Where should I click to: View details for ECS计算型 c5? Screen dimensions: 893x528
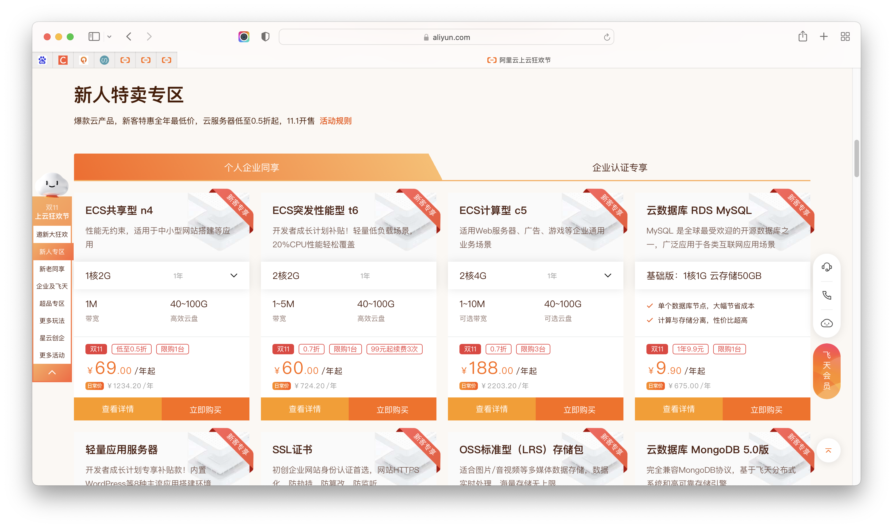coord(492,409)
